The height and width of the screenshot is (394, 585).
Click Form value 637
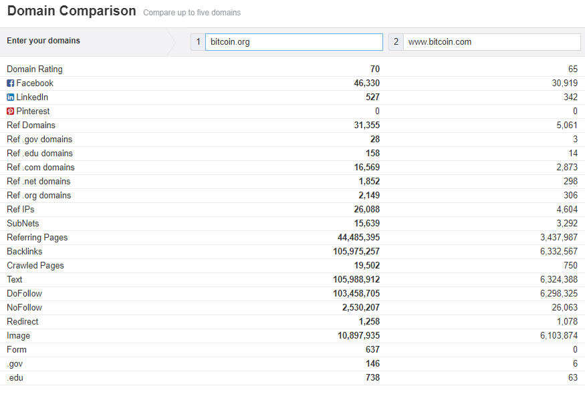click(x=372, y=350)
